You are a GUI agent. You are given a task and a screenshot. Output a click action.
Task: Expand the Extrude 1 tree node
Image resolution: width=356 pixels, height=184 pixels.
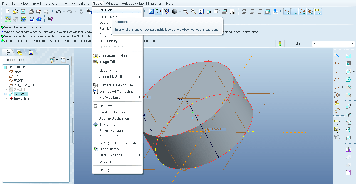point(6,94)
